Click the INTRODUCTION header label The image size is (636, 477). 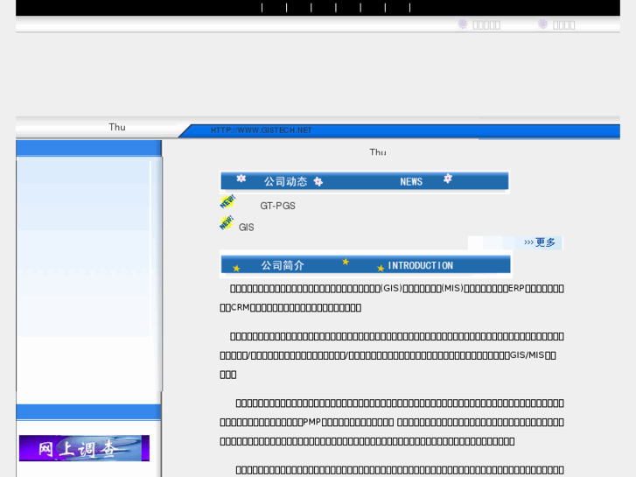(x=420, y=265)
